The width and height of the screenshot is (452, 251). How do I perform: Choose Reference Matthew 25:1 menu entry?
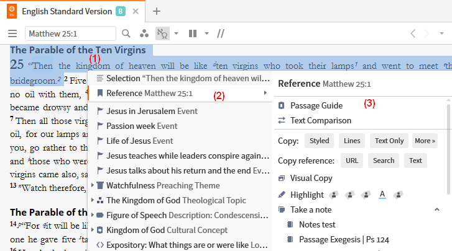tap(180, 94)
